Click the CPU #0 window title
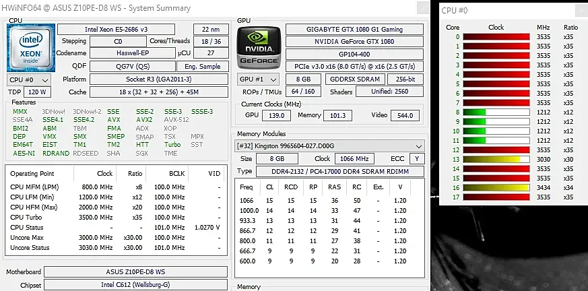This screenshot has height=291, width=588. pyautogui.click(x=455, y=11)
